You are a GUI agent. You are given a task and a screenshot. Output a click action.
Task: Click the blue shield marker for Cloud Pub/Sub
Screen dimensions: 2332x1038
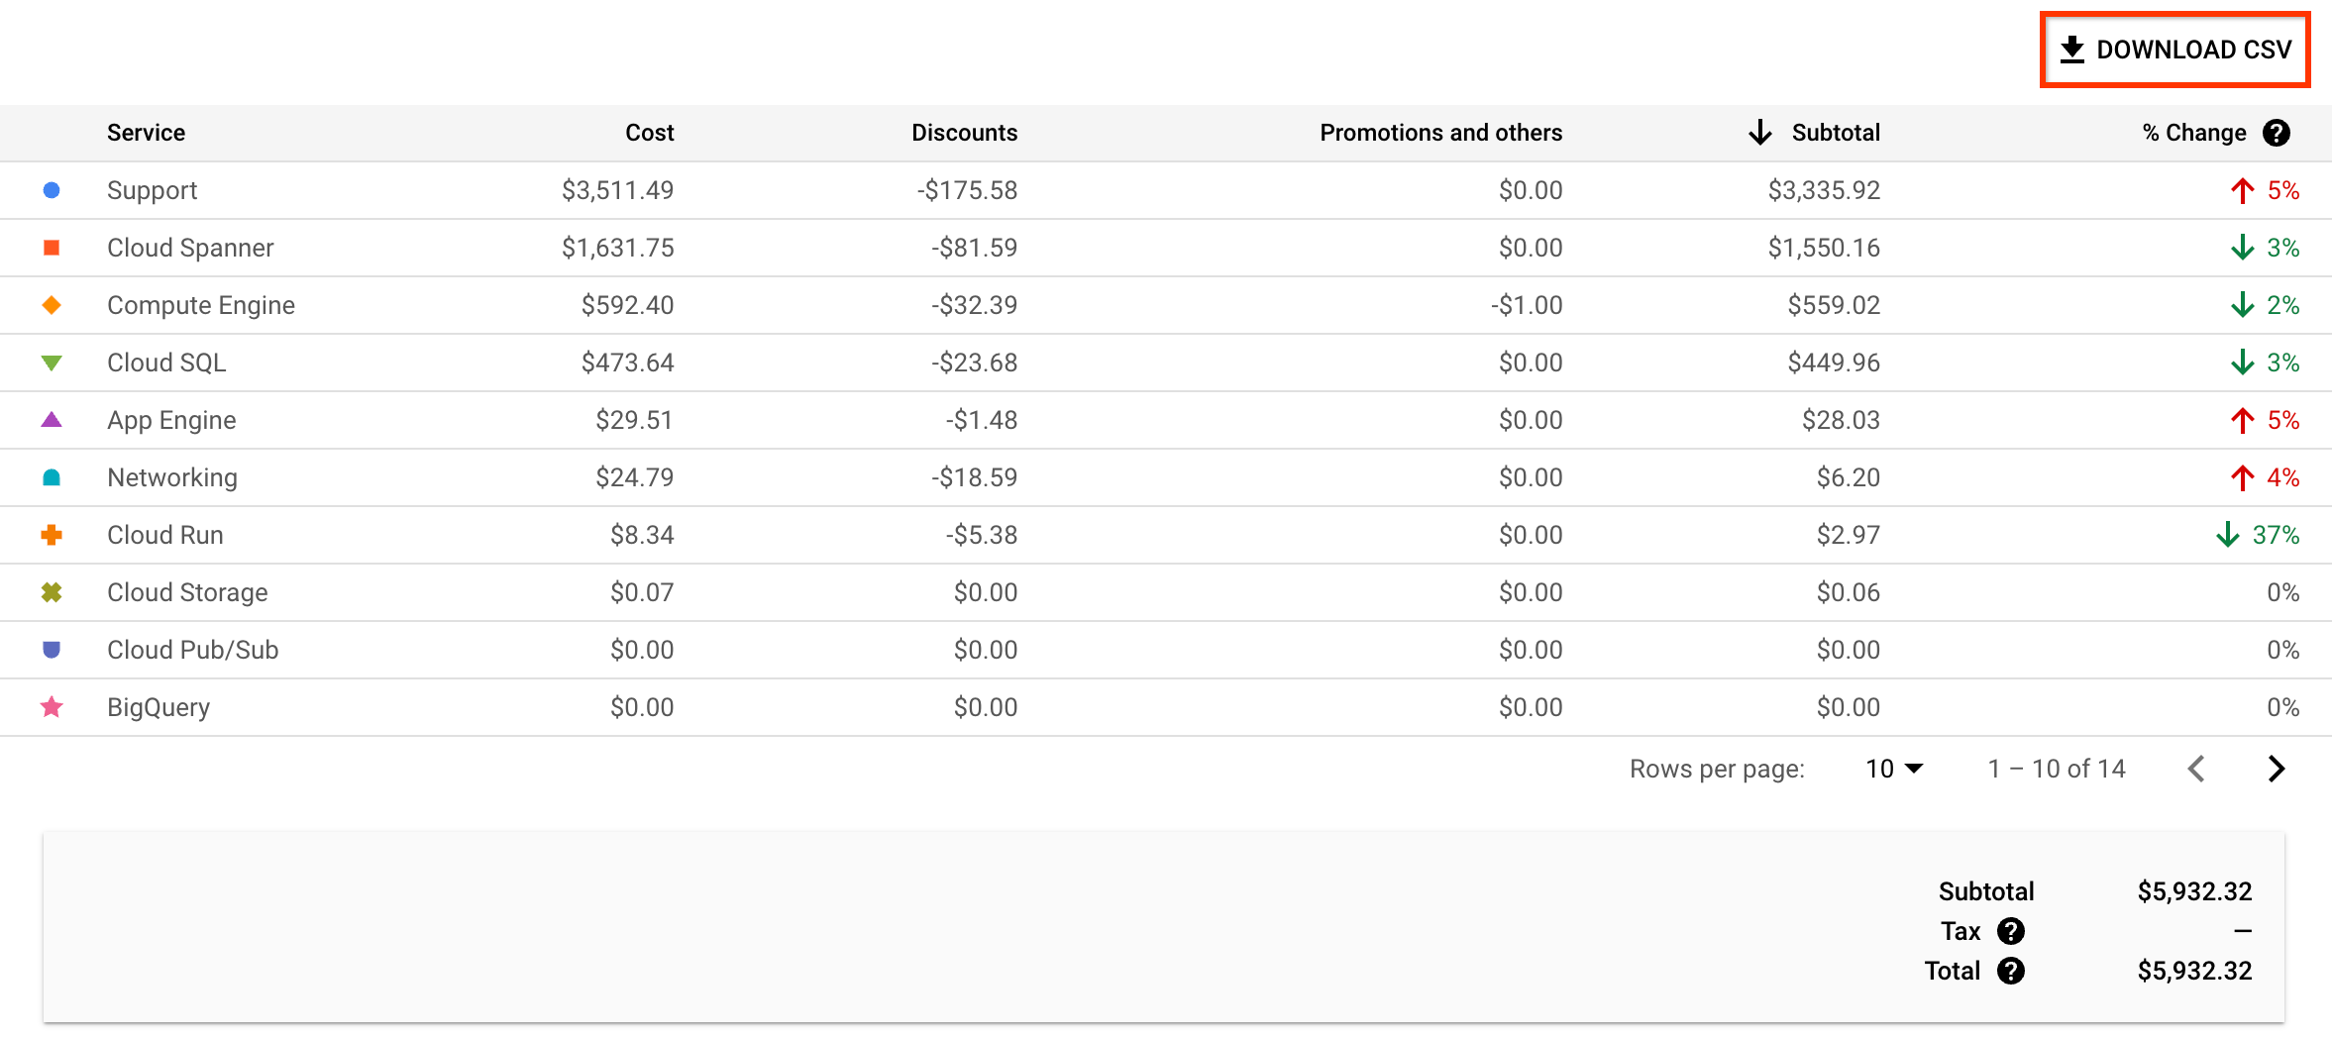coord(52,650)
